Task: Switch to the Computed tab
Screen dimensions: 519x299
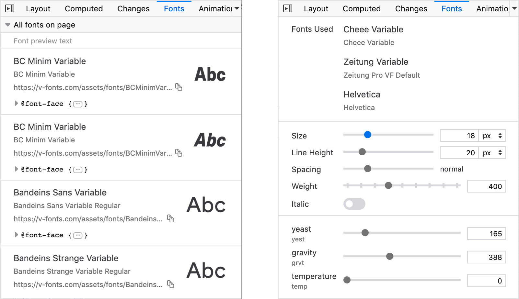Action: click(x=84, y=8)
